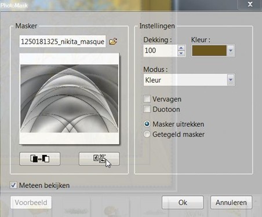Image resolution: width=262 pixels, height=217 pixels.
Task: Expand the Modus dropdown list
Action: [231, 80]
